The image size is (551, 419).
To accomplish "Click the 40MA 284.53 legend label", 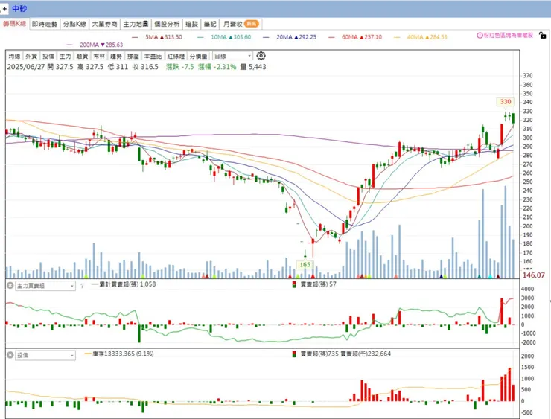I will [427, 37].
